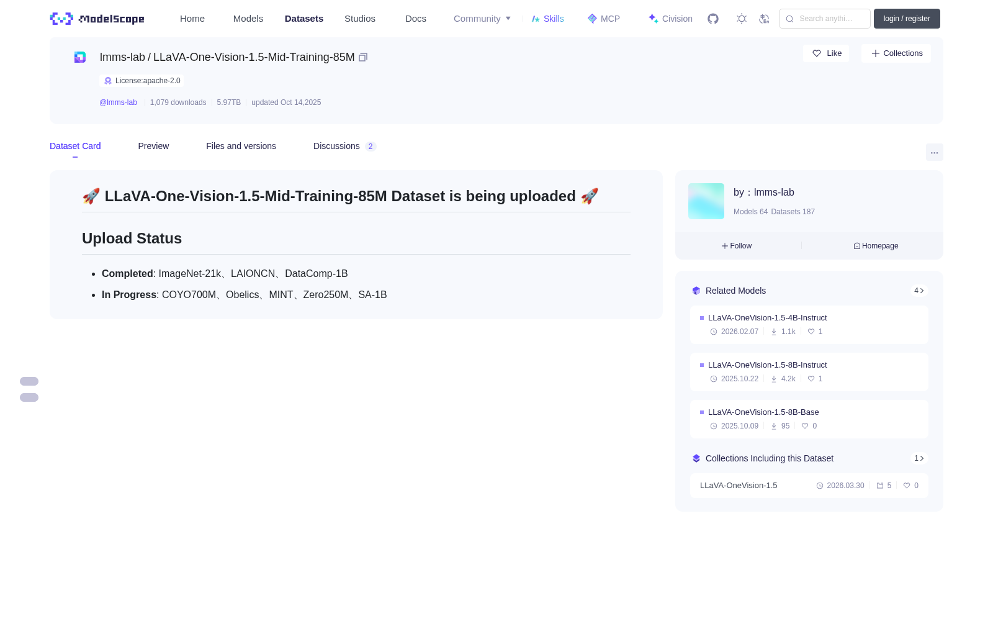Visit the lmms-lab Homepage

(876, 246)
